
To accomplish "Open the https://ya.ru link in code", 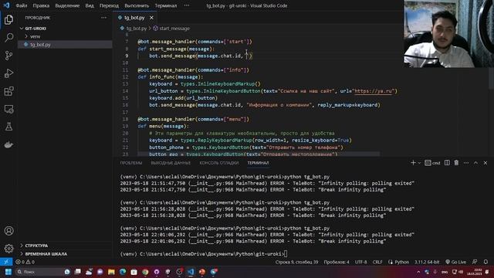I will point(374,91).
